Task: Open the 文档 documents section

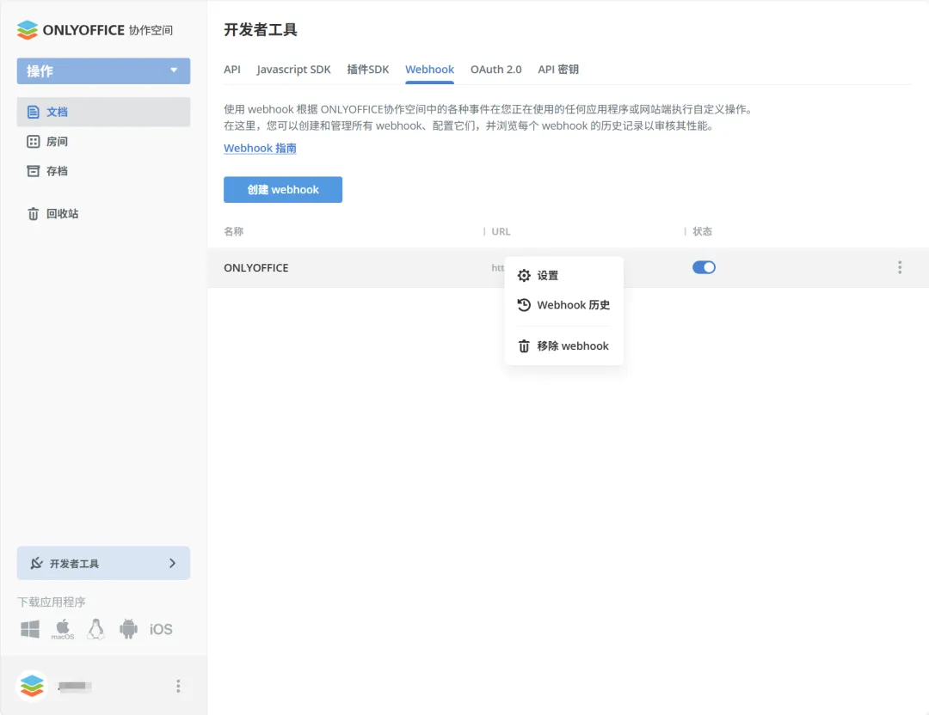Action: pyautogui.click(x=104, y=112)
